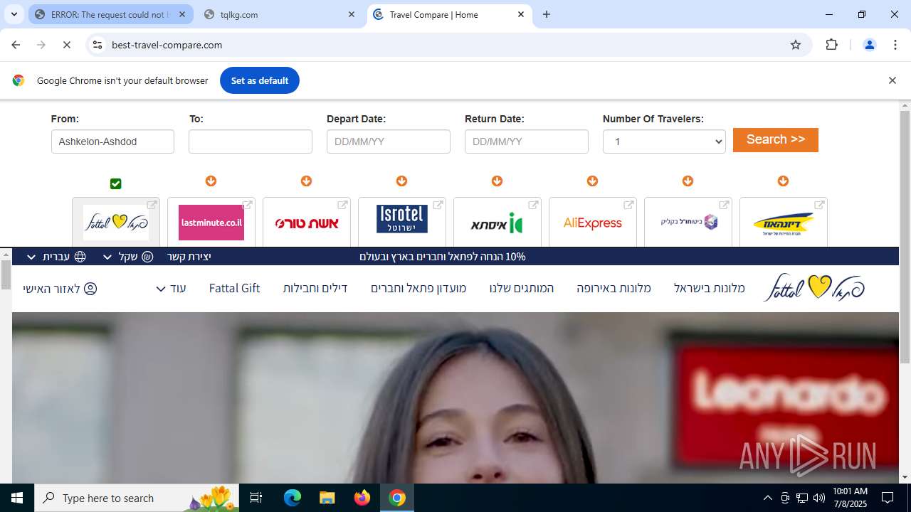View site information icon in address bar

[98, 45]
